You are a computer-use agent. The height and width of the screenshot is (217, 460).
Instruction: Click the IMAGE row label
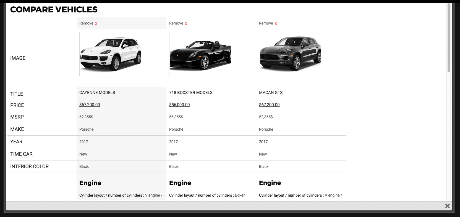point(18,58)
